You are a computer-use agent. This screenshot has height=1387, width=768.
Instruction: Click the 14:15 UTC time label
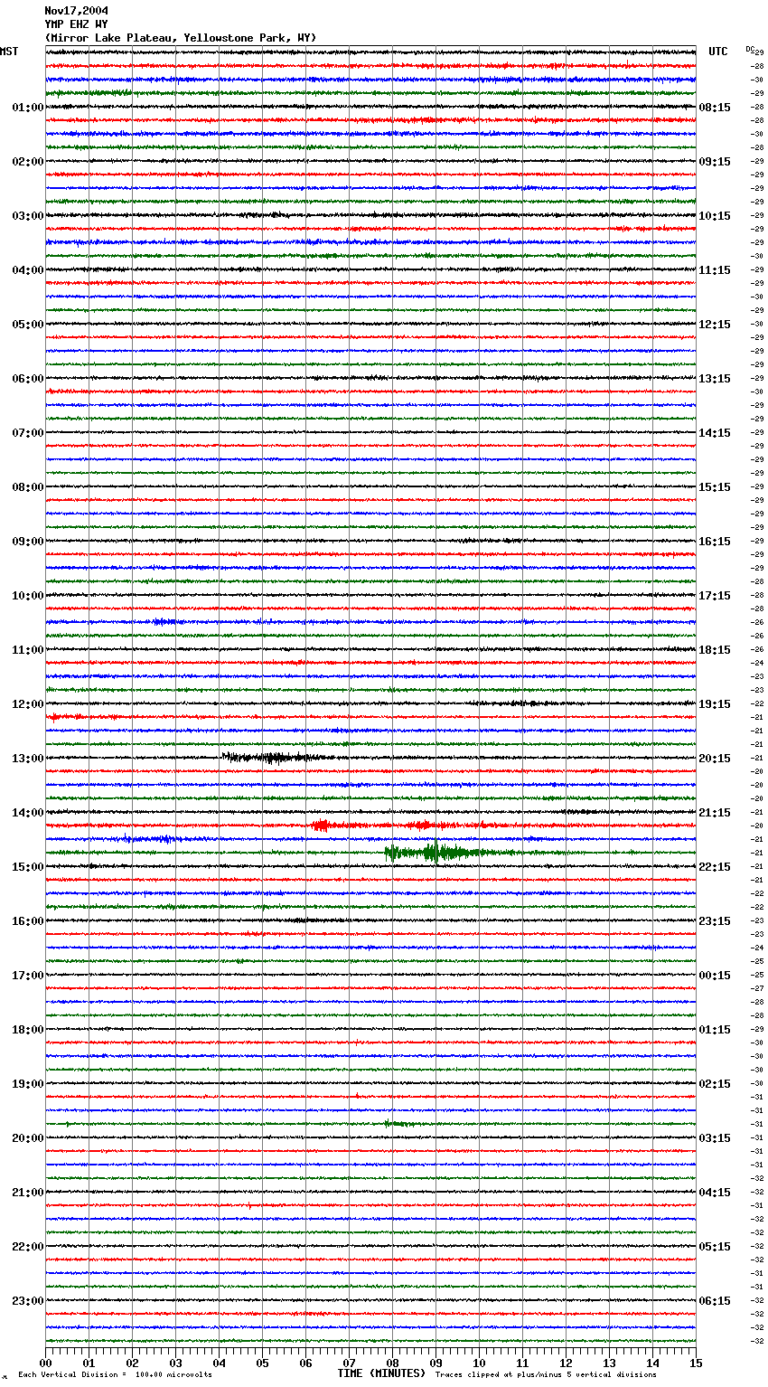[715, 433]
